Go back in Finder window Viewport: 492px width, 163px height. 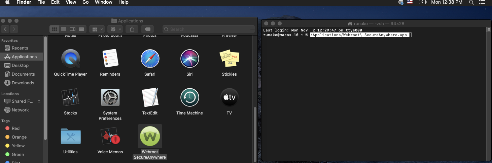pos(5,29)
